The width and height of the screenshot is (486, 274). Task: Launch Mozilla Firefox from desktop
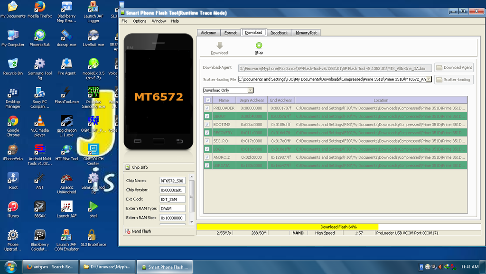40,7
